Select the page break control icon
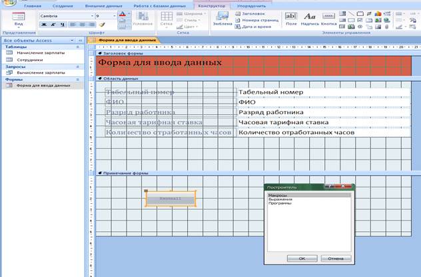 (x=387, y=14)
